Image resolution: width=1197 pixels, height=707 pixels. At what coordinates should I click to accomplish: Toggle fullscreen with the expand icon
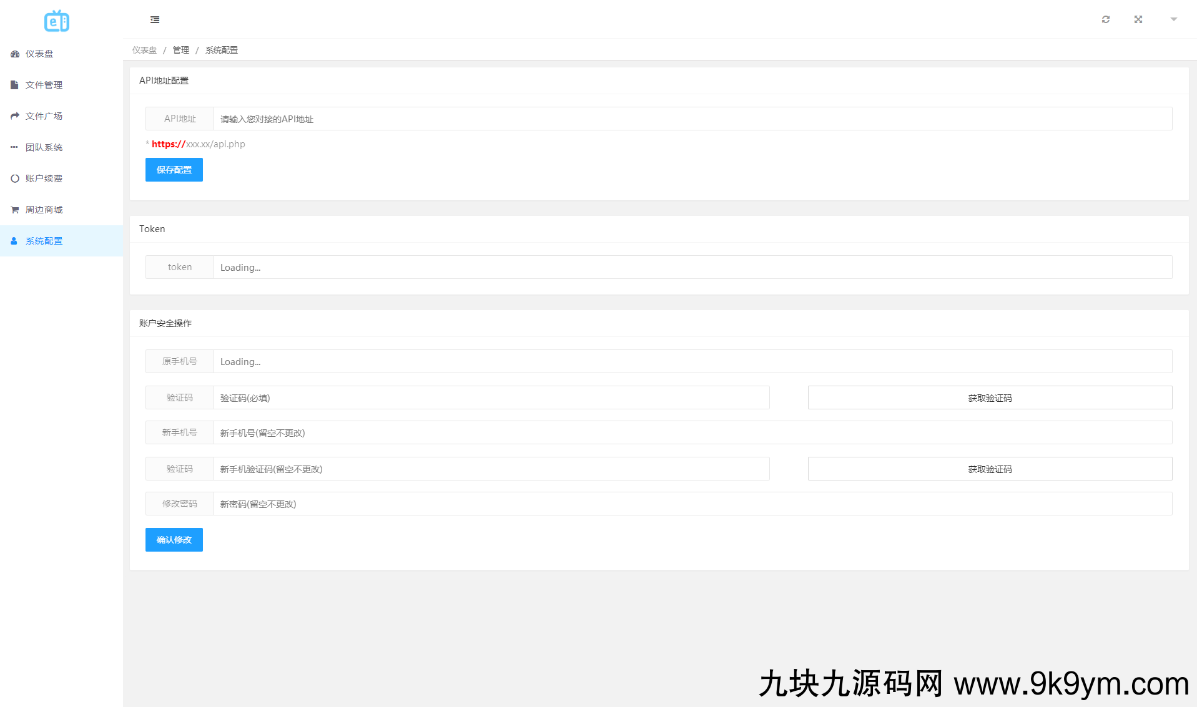(x=1138, y=19)
